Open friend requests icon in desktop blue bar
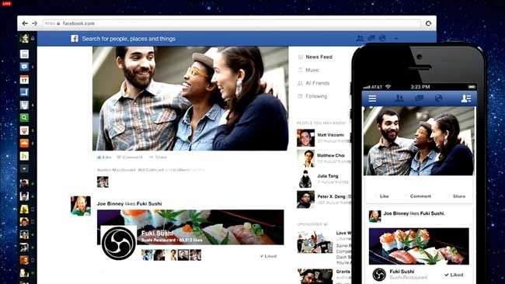The height and width of the screenshot is (284, 505). [x=360, y=38]
